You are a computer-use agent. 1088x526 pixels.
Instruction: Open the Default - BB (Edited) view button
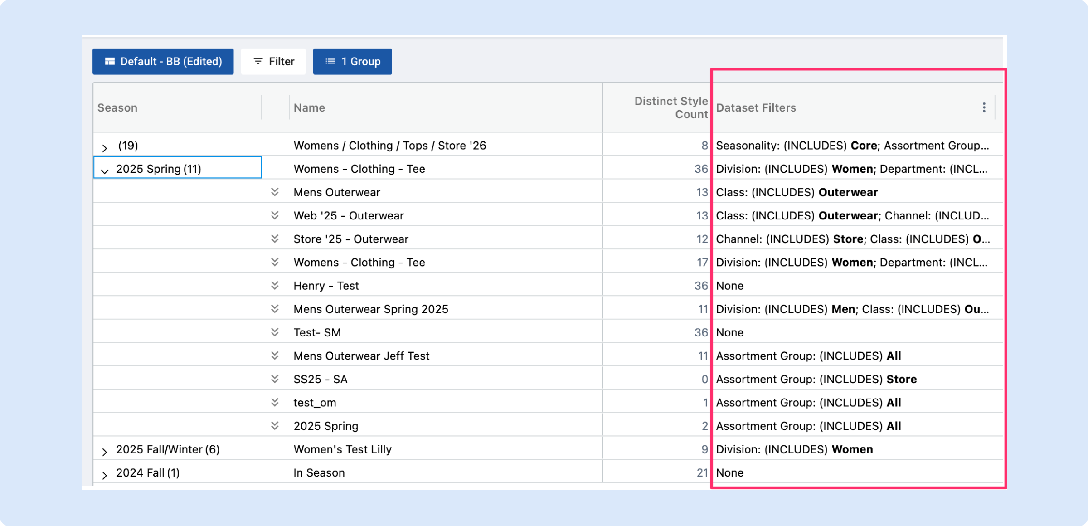point(163,62)
